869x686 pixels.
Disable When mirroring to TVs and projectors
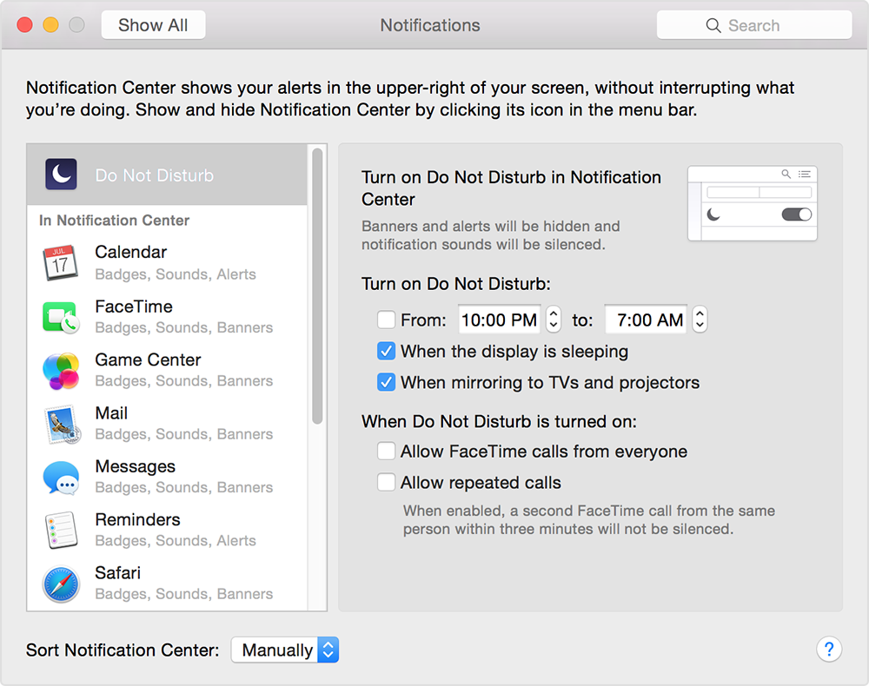pos(387,383)
